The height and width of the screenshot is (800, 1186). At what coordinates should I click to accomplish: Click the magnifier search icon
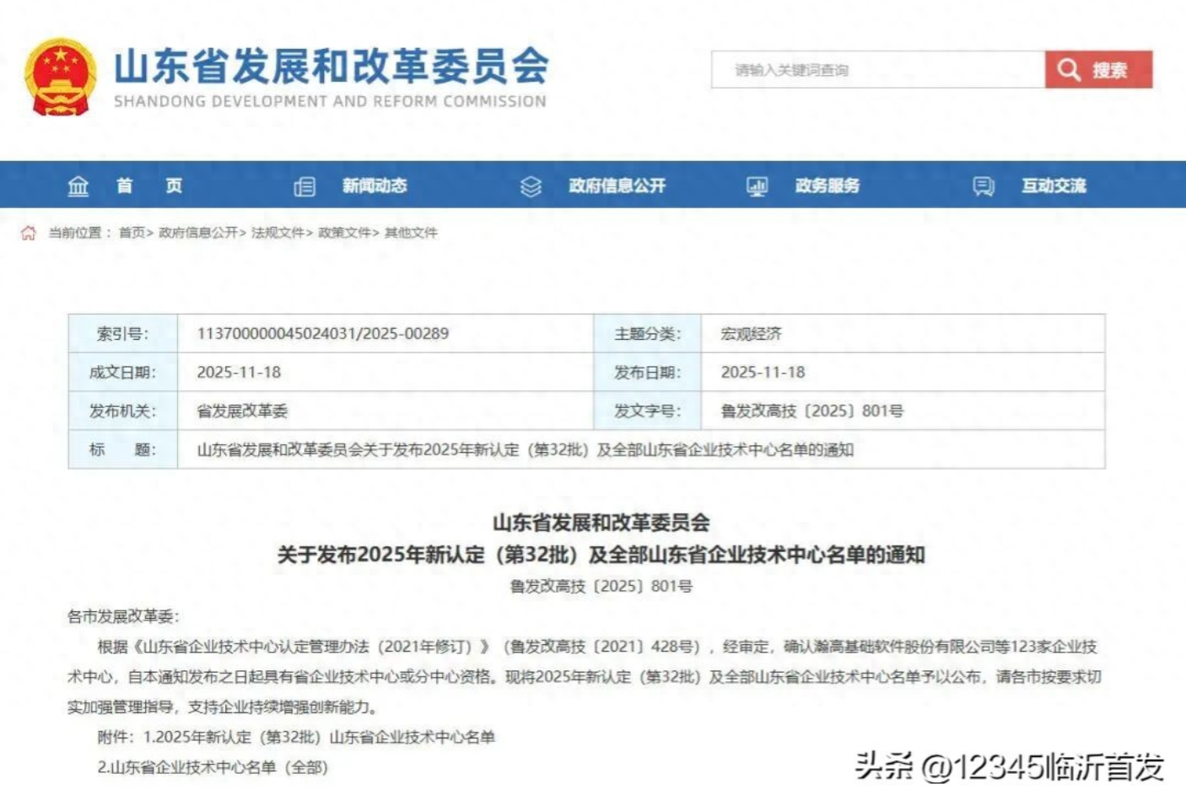pyautogui.click(x=1069, y=69)
